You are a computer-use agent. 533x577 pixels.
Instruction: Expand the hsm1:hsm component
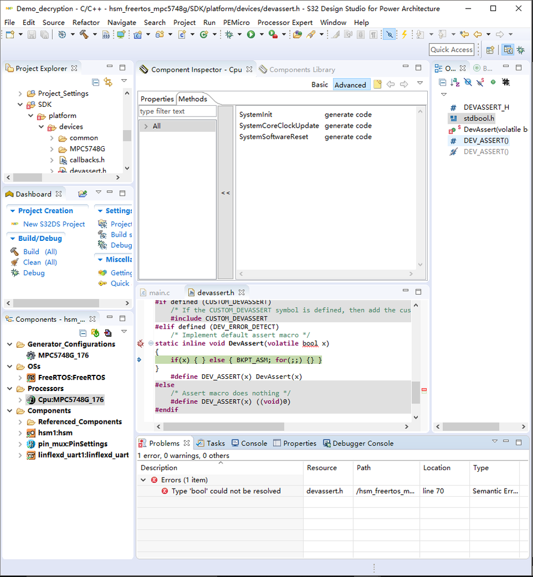pyautogui.click(x=20, y=433)
